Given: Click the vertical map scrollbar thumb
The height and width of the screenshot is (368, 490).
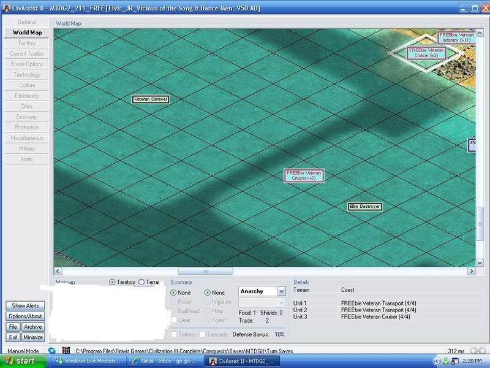Looking at the screenshot, I should 480,224.
